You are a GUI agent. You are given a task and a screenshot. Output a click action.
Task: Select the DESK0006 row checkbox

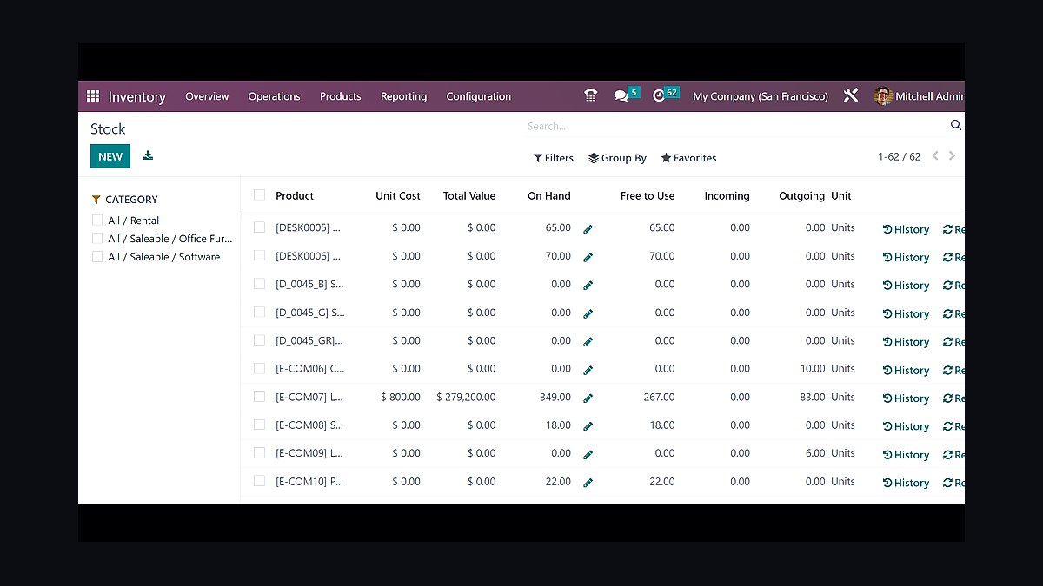259,255
